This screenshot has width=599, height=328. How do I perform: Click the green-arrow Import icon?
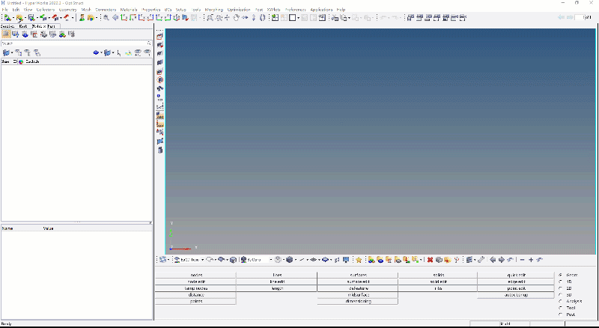pyautogui.click(x=43, y=17)
